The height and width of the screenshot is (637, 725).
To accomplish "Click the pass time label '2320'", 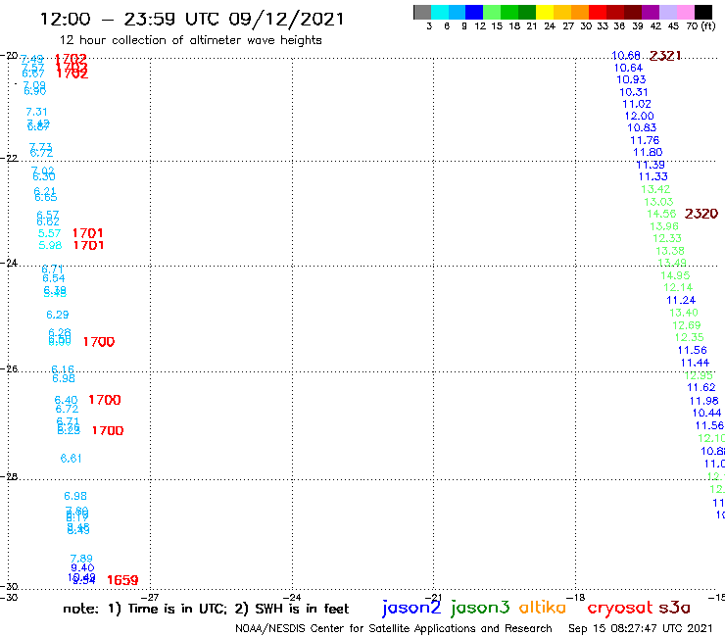I will tap(701, 214).
